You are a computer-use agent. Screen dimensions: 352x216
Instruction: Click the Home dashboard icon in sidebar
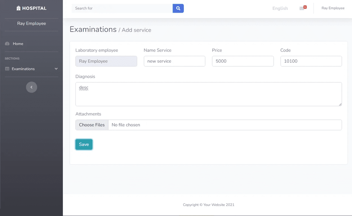tap(7, 44)
